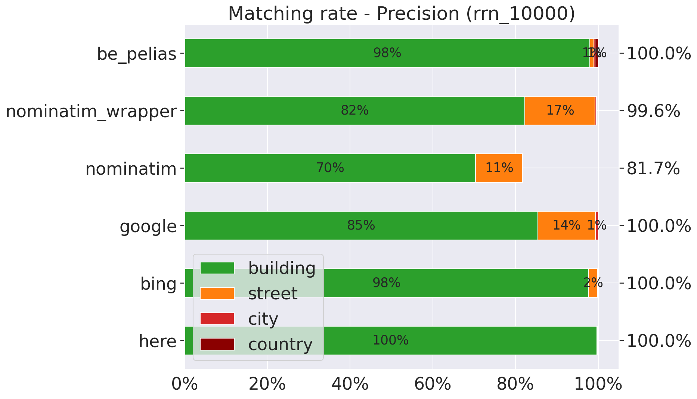697x399 pixels.
Task: Click the green building legend swatch
Action: tap(217, 268)
